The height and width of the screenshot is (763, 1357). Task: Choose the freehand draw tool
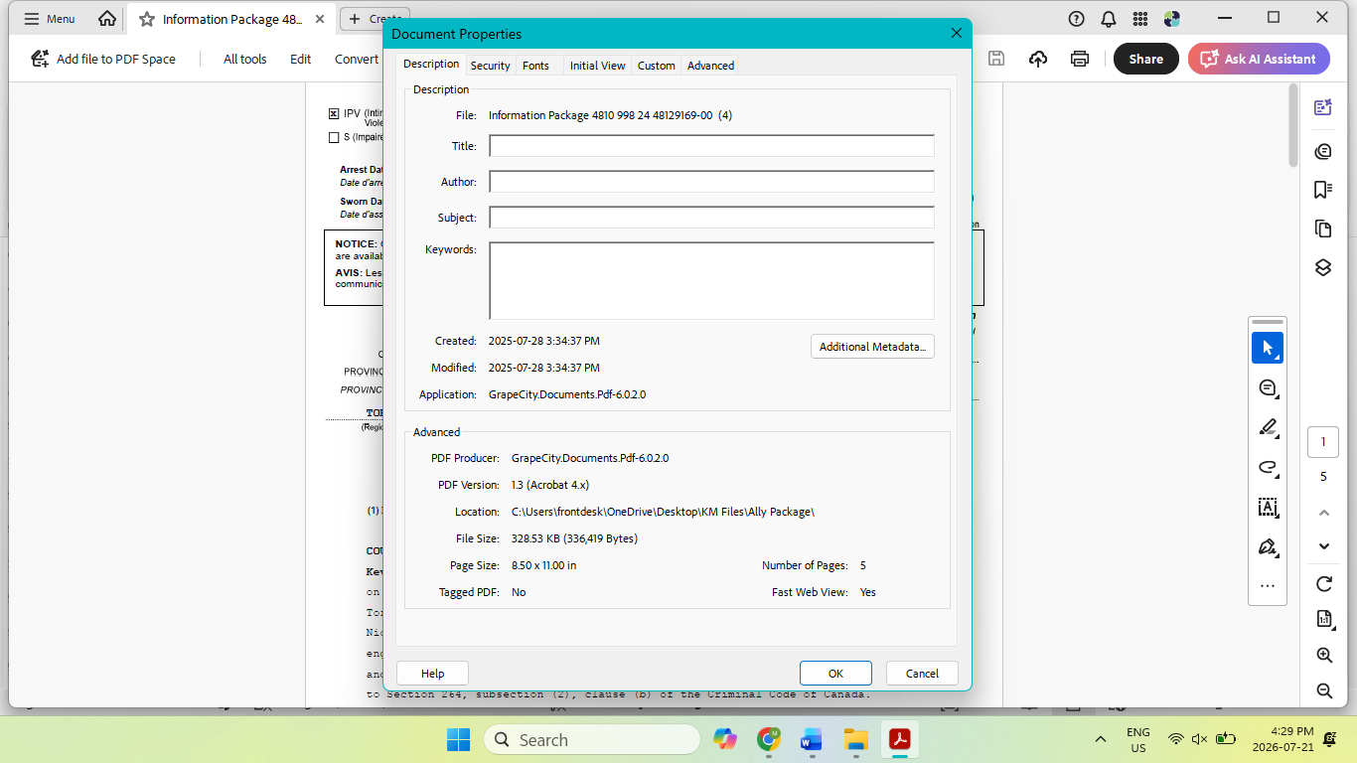click(x=1267, y=467)
